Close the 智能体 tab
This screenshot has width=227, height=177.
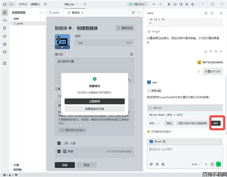click(x=82, y=13)
